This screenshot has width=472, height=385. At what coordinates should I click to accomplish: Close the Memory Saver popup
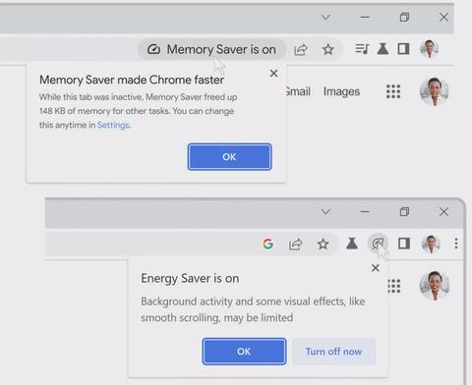(273, 74)
